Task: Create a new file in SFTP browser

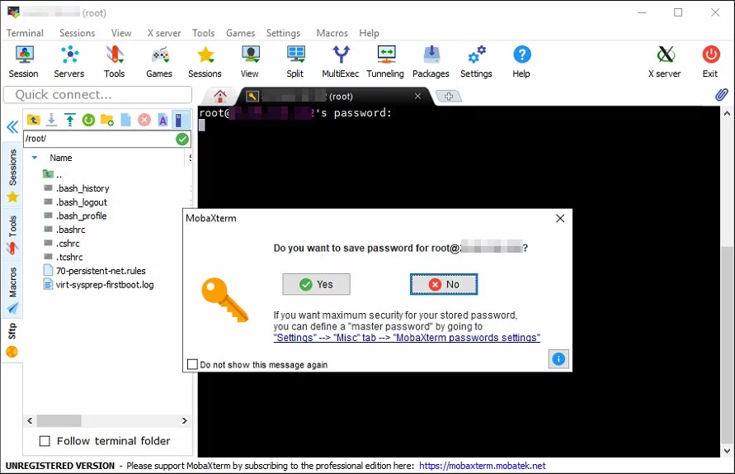Action: (125, 120)
